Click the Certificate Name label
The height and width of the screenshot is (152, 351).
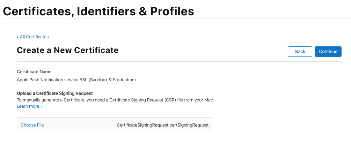(34, 72)
